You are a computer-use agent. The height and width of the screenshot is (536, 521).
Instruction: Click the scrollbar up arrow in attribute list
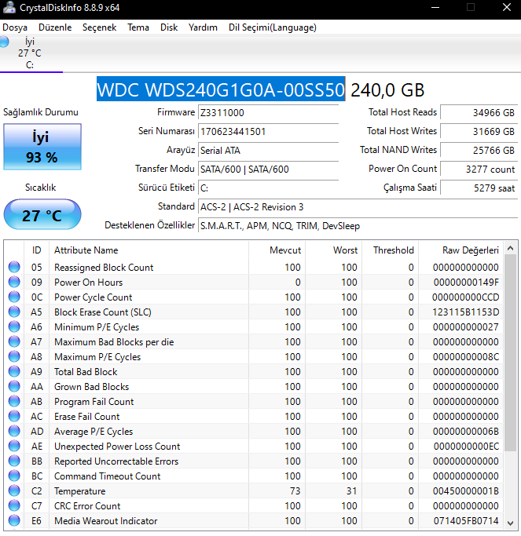pos(510,248)
